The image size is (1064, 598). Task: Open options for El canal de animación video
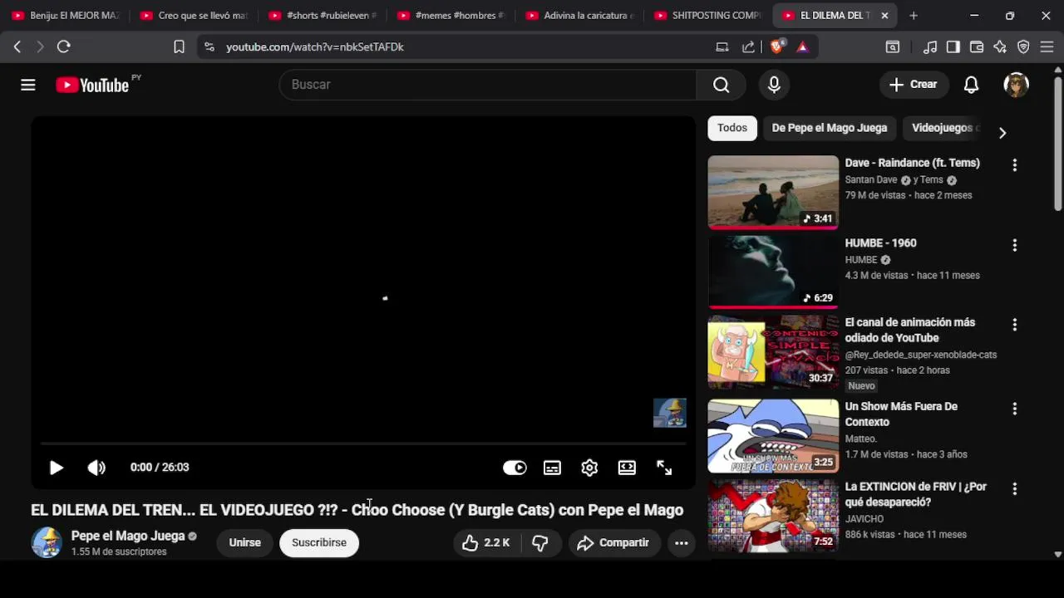click(x=1014, y=325)
